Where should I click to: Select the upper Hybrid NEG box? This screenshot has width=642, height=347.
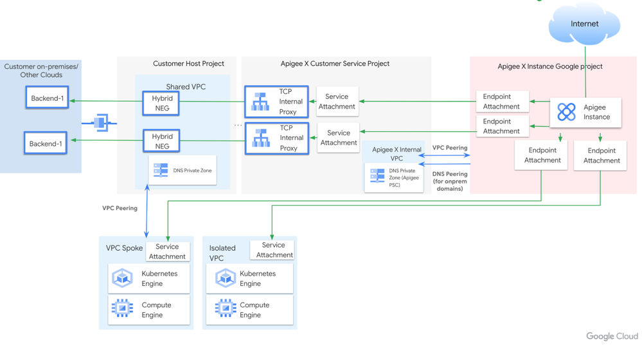pos(161,103)
